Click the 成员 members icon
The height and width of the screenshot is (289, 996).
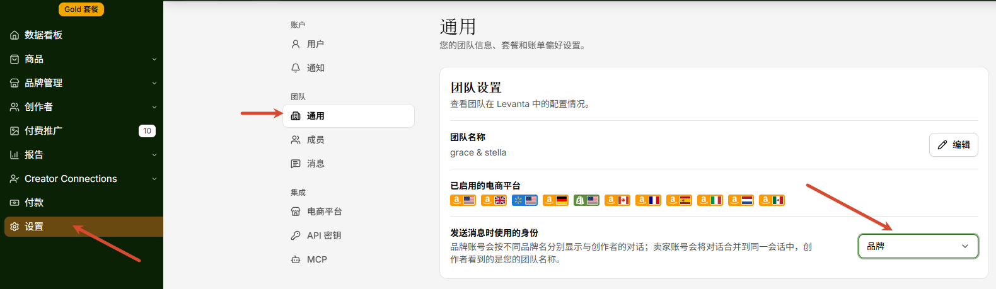(x=296, y=140)
